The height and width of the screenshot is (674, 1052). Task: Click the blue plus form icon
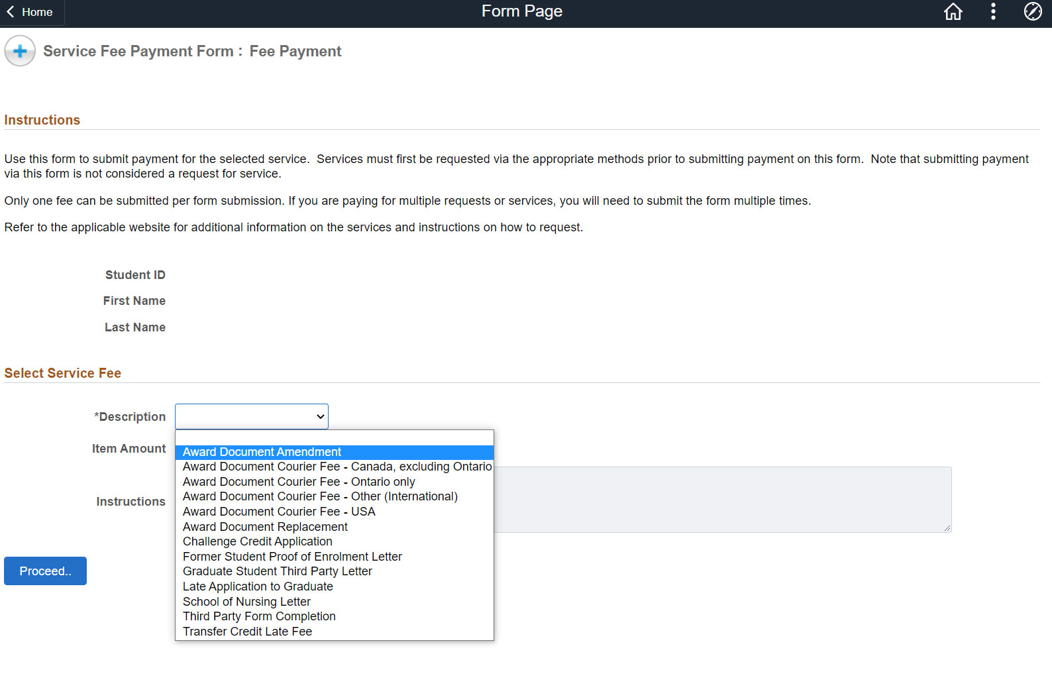pyautogui.click(x=20, y=52)
